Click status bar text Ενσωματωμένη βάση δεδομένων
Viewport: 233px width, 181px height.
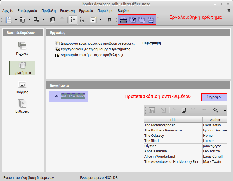[x=28, y=178]
